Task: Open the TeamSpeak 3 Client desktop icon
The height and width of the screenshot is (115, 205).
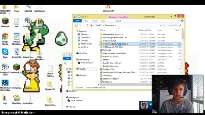Action: (5, 70)
